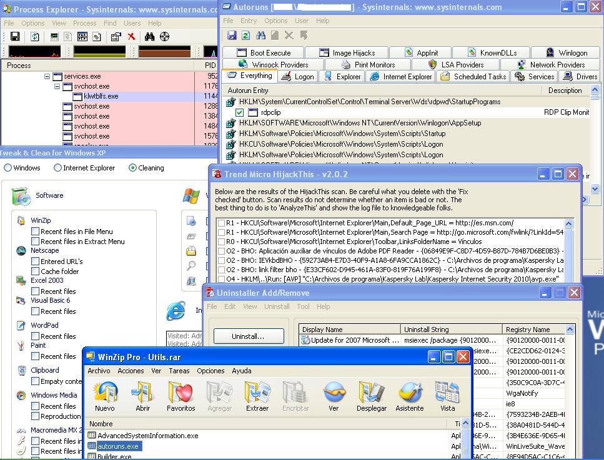Click the Software icon in Tweak & Clean
The height and width of the screenshot is (460, 604).
tap(21, 196)
